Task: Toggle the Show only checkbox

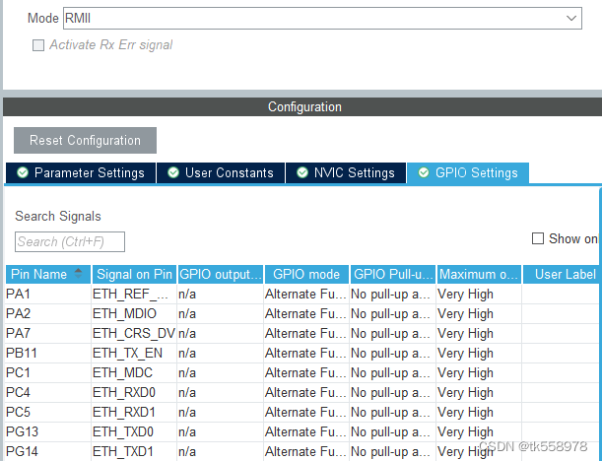Action: tap(538, 238)
